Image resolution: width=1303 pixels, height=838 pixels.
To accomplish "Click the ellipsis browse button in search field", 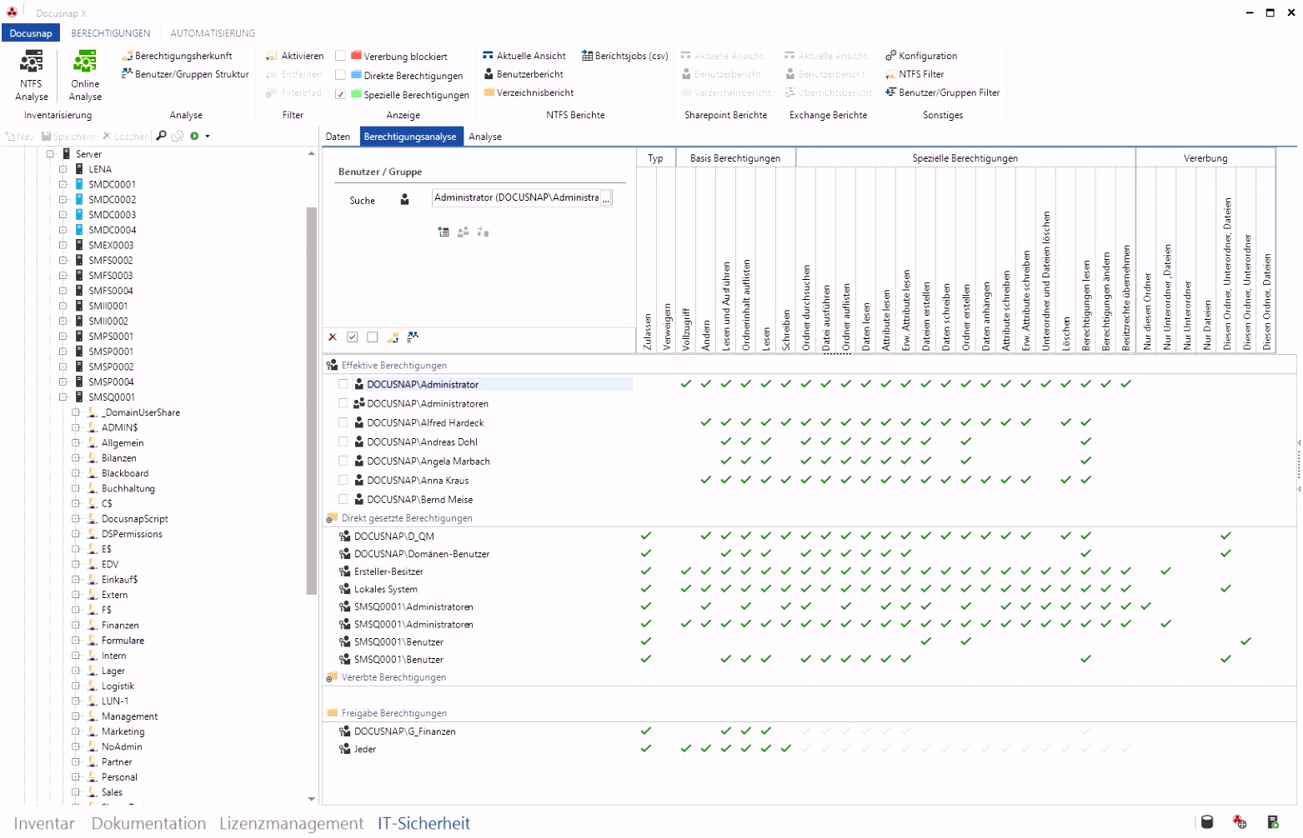I will (x=606, y=198).
